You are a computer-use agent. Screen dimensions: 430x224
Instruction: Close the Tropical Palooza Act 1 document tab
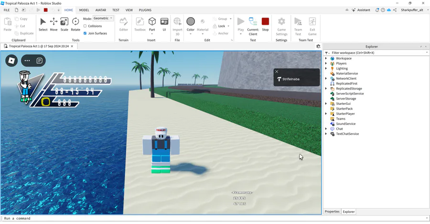click(x=72, y=46)
